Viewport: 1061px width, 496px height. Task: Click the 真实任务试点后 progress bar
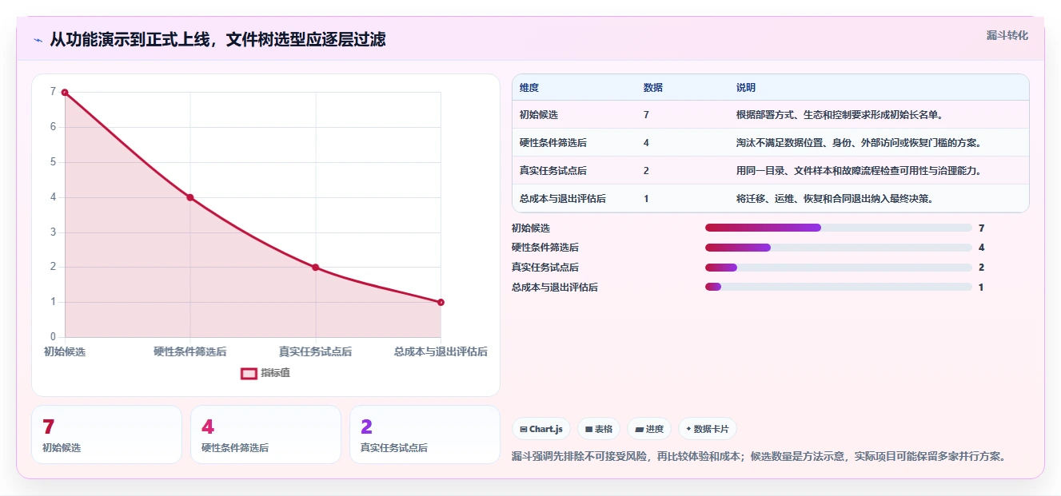839,268
